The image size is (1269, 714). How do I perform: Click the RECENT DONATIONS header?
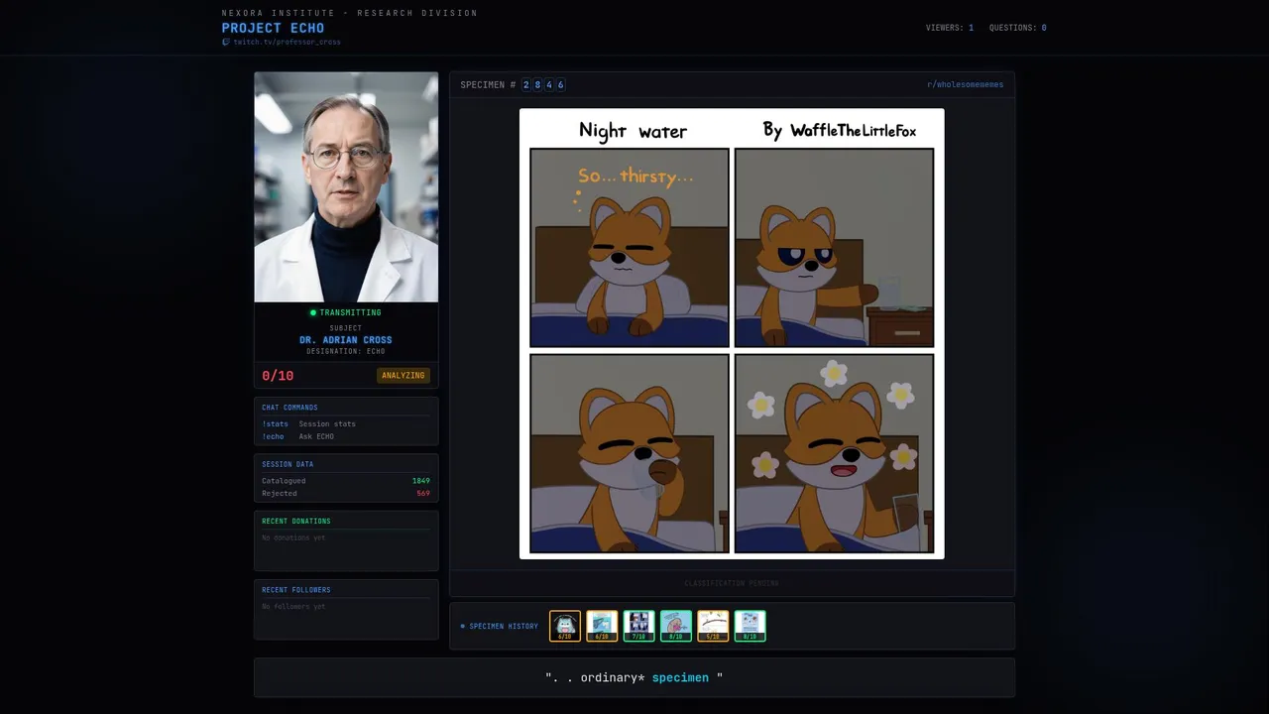[x=296, y=521]
